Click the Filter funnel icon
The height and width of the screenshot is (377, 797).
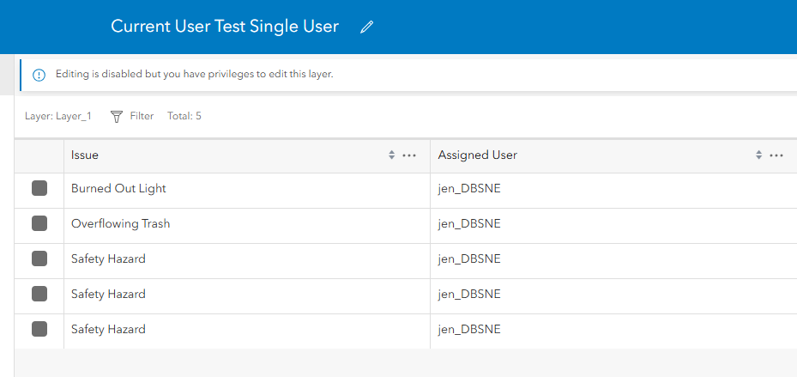tap(117, 116)
